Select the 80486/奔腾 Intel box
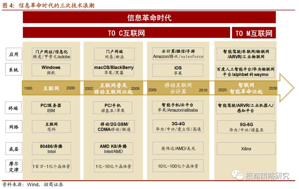The image size is (299, 189). pos(51,149)
